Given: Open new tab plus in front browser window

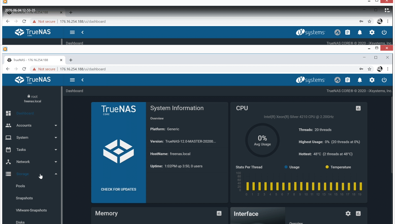Looking at the screenshot, I should pyautogui.click(x=71, y=60).
